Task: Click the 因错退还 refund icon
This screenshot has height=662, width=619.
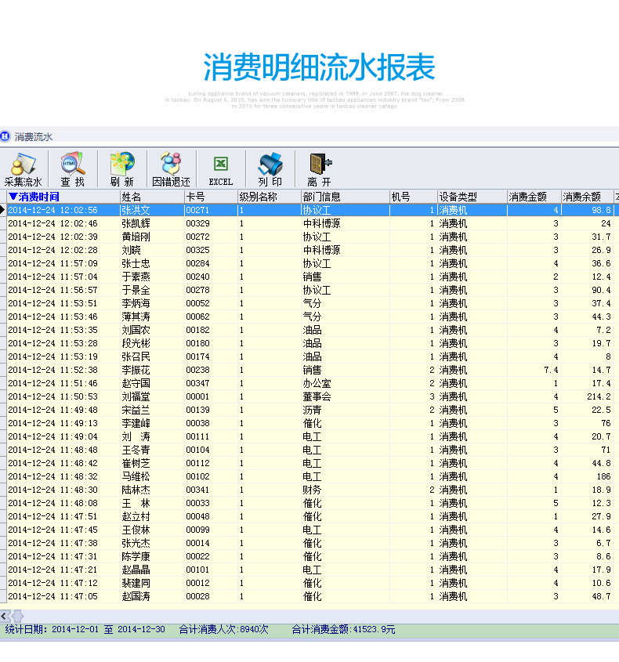Action: (x=171, y=168)
